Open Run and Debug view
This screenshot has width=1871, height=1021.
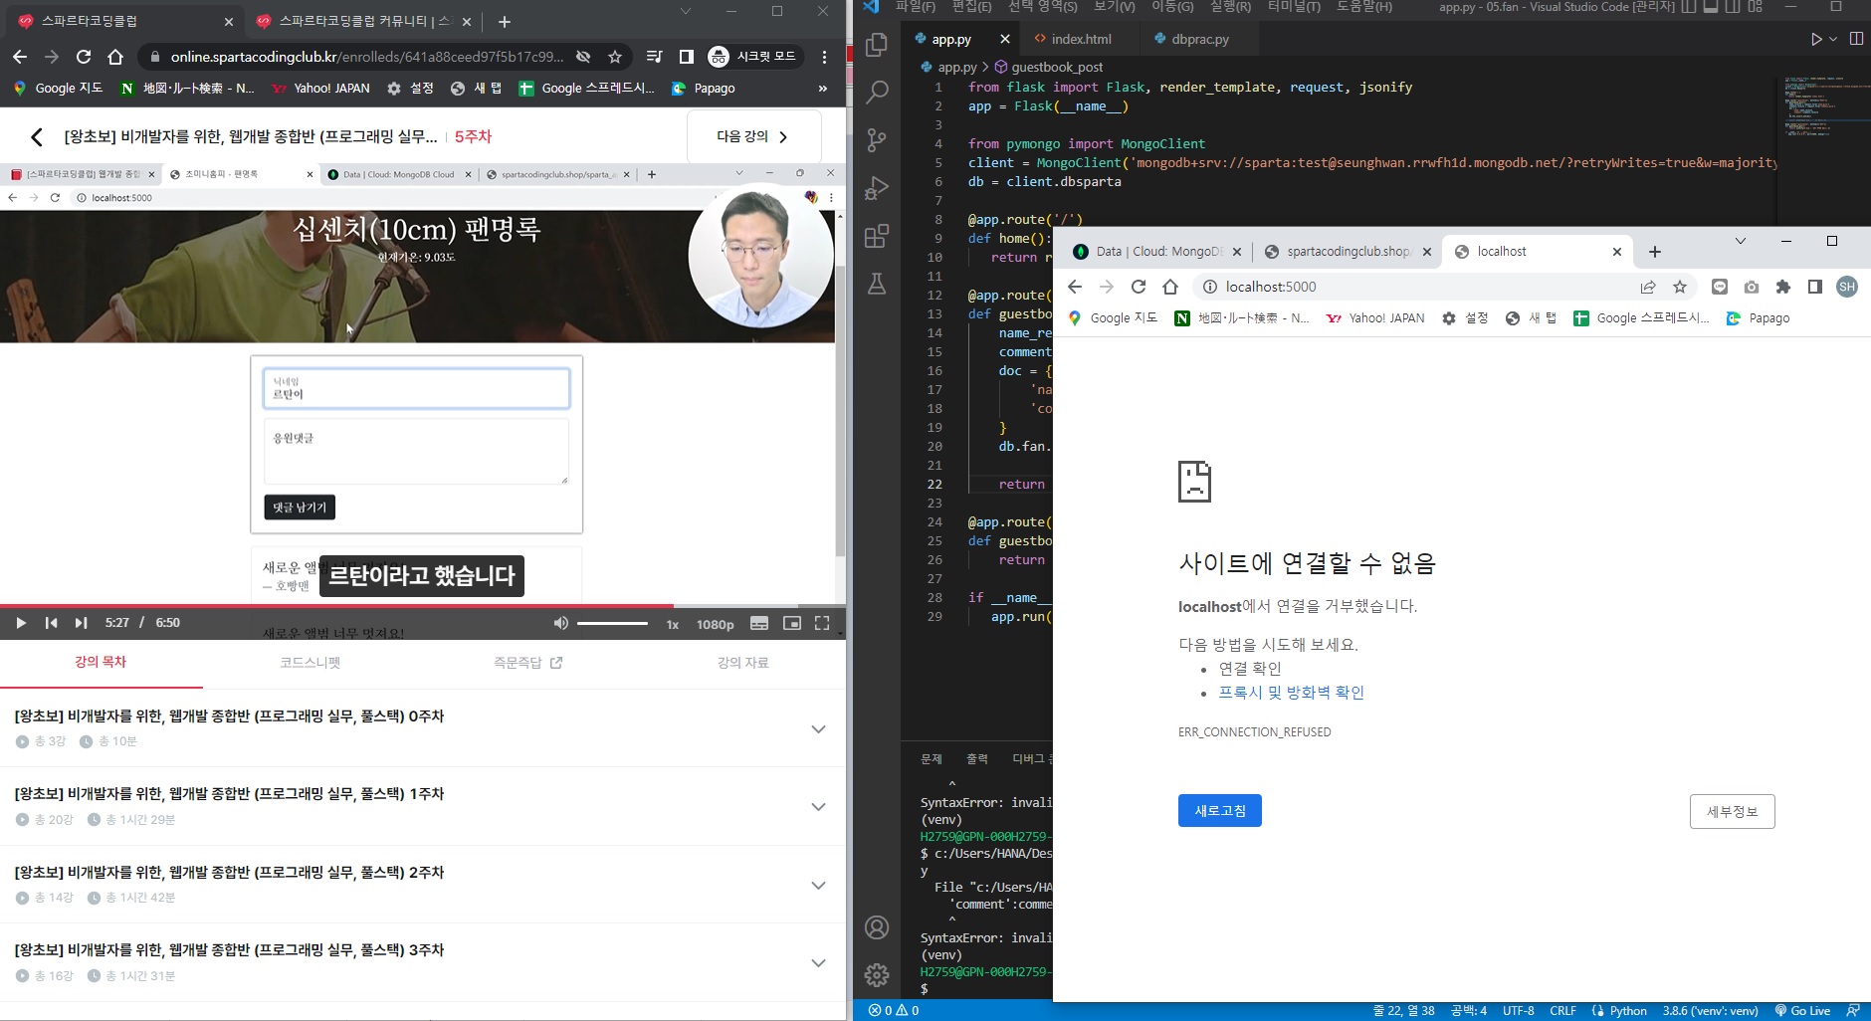(x=877, y=188)
